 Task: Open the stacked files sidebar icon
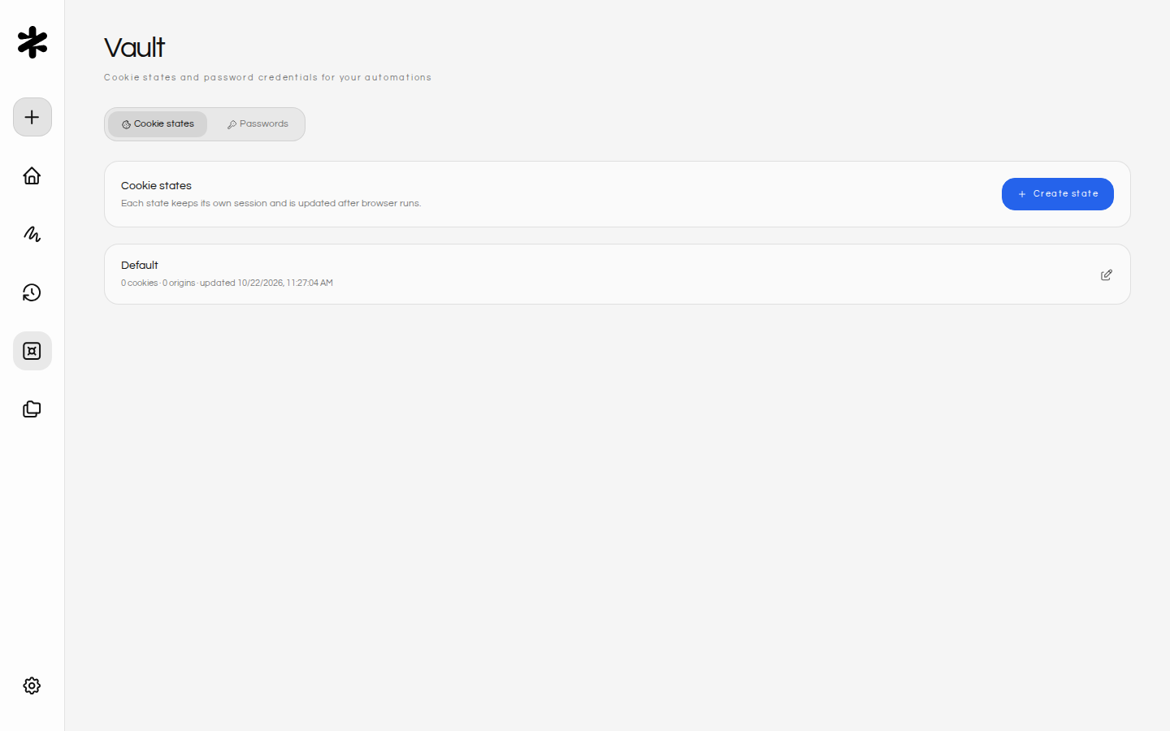click(32, 409)
